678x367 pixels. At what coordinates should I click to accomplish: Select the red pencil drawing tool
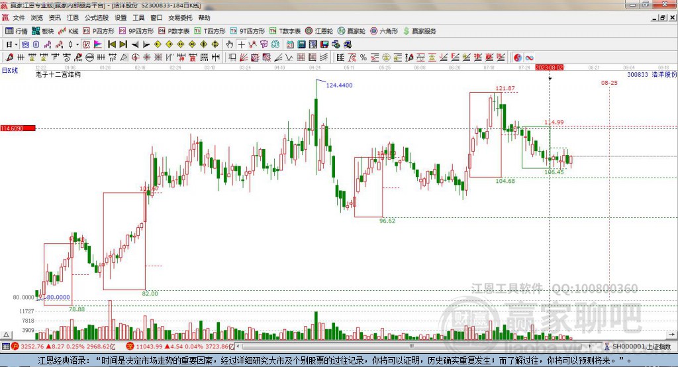9,57
